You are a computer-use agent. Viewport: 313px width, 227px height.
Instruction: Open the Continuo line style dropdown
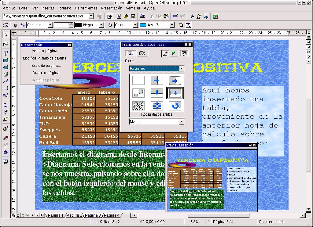(x=50, y=25)
